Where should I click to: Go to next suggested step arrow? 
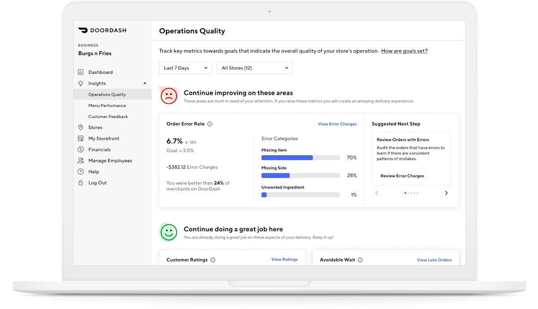tap(446, 193)
